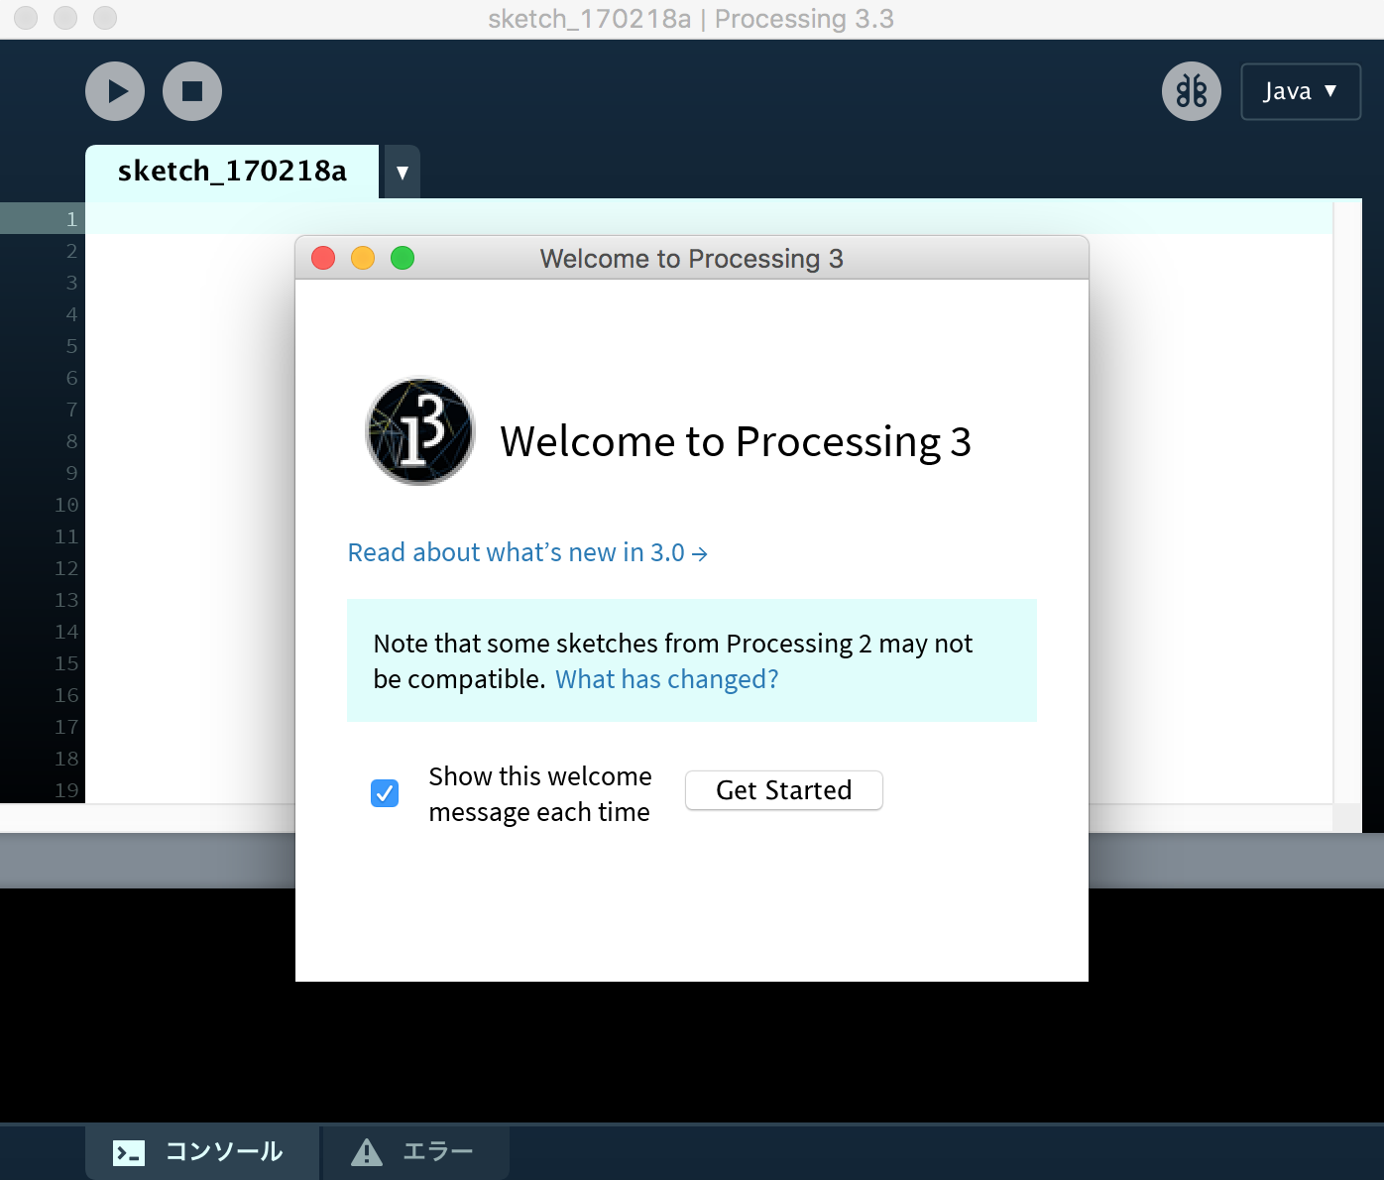Maximize the Welcome dialog with the green button
This screenshot has width=1384, height=1180.
click(403, 258)
